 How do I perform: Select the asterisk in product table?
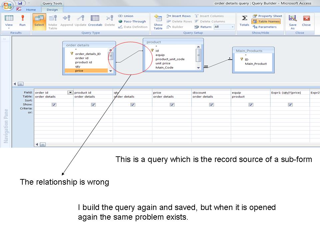[156, 46]
